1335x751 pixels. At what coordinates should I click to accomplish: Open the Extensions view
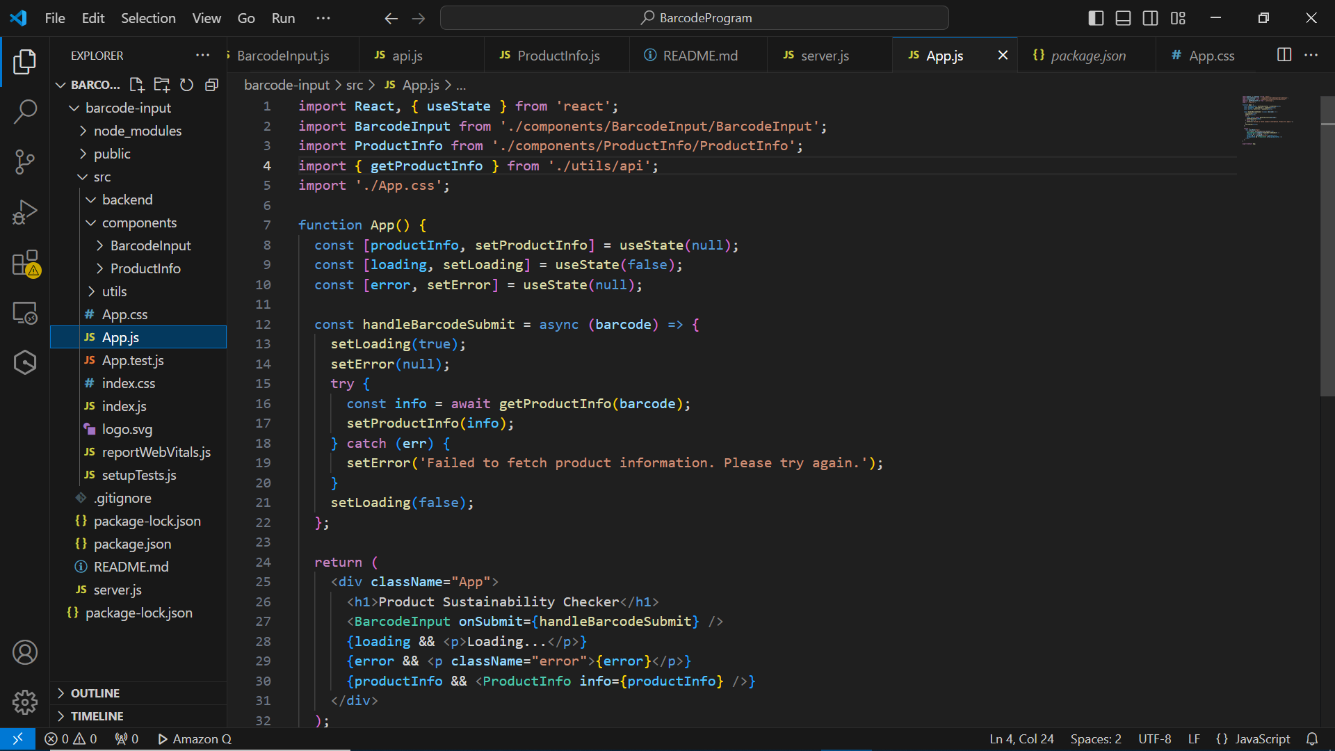pyautogui.click(x=25, y=264)
